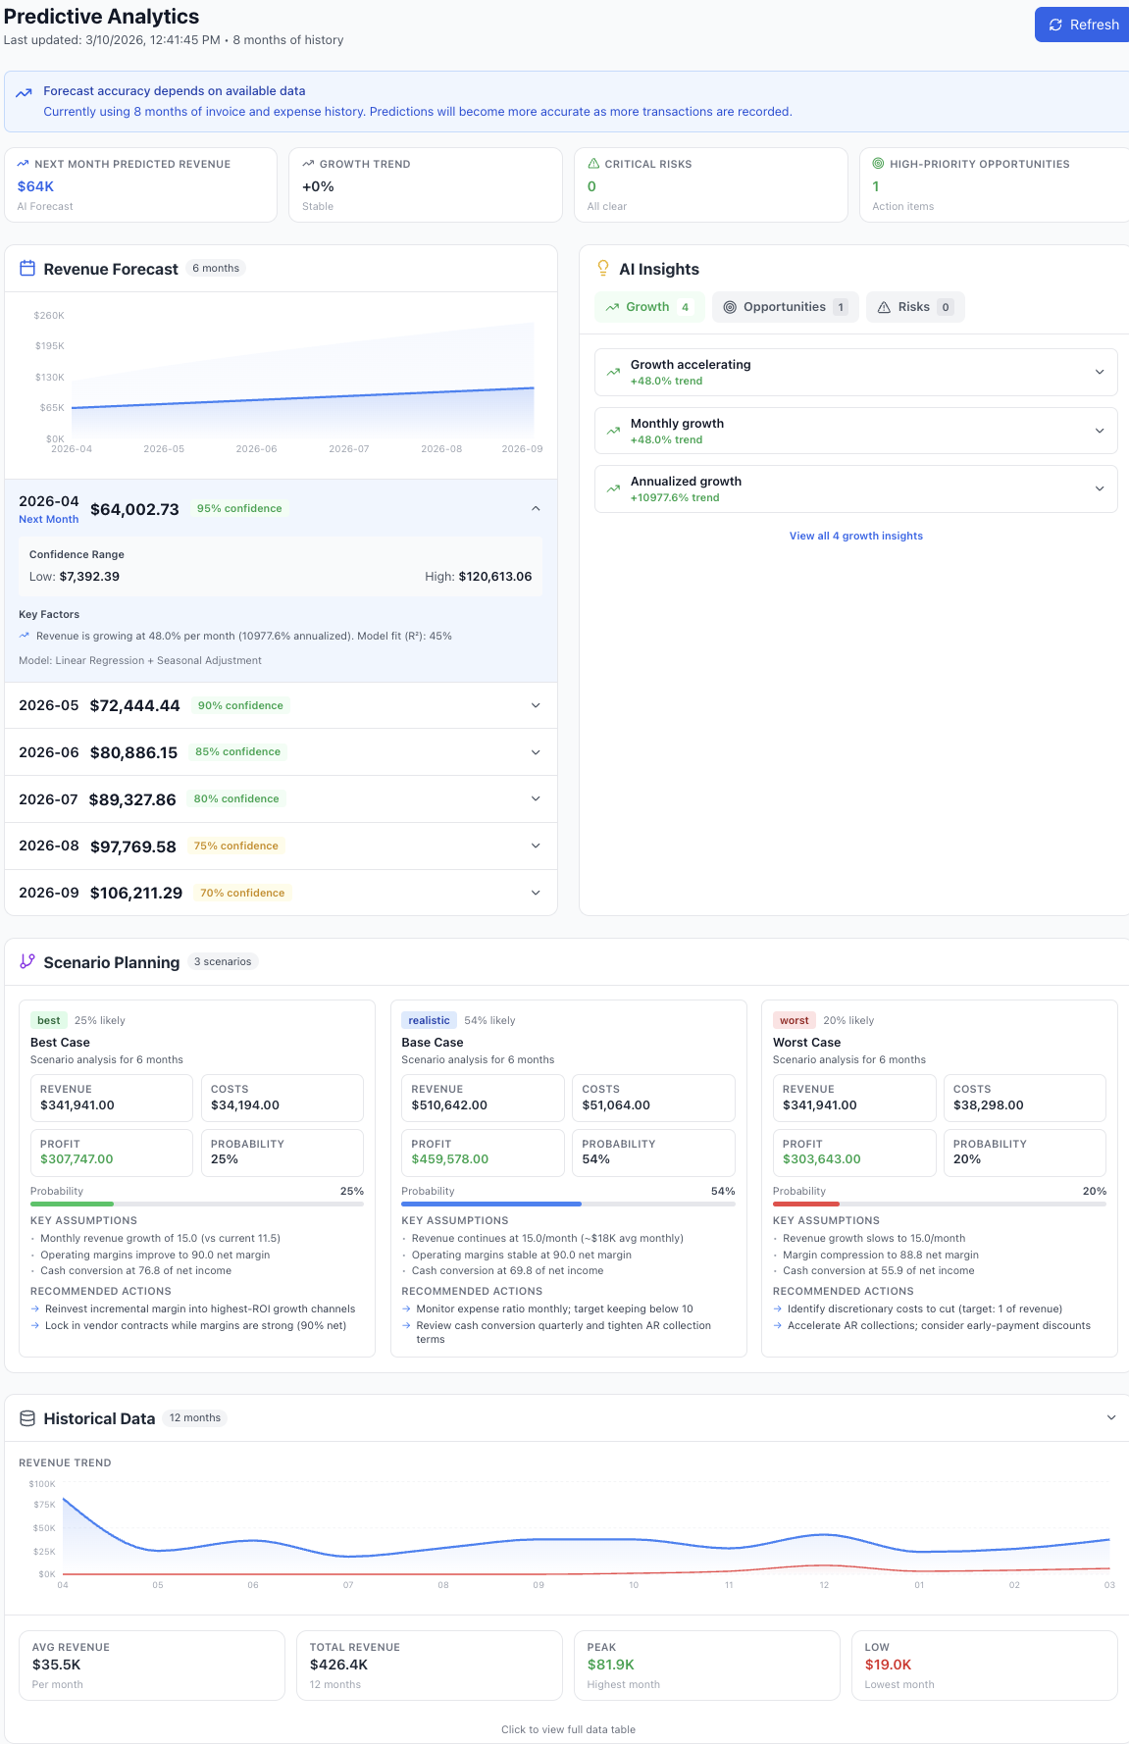Click the Low $7,392.39 confidence value
Image resolution: width=1129 pixels, height=1744 pixels.
pyautogui.click(x=89, y=576)
